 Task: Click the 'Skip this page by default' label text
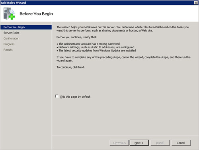point(75,97)
